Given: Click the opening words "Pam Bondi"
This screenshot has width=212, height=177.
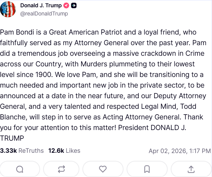Looking at the screenshot, I should point(15,32).
